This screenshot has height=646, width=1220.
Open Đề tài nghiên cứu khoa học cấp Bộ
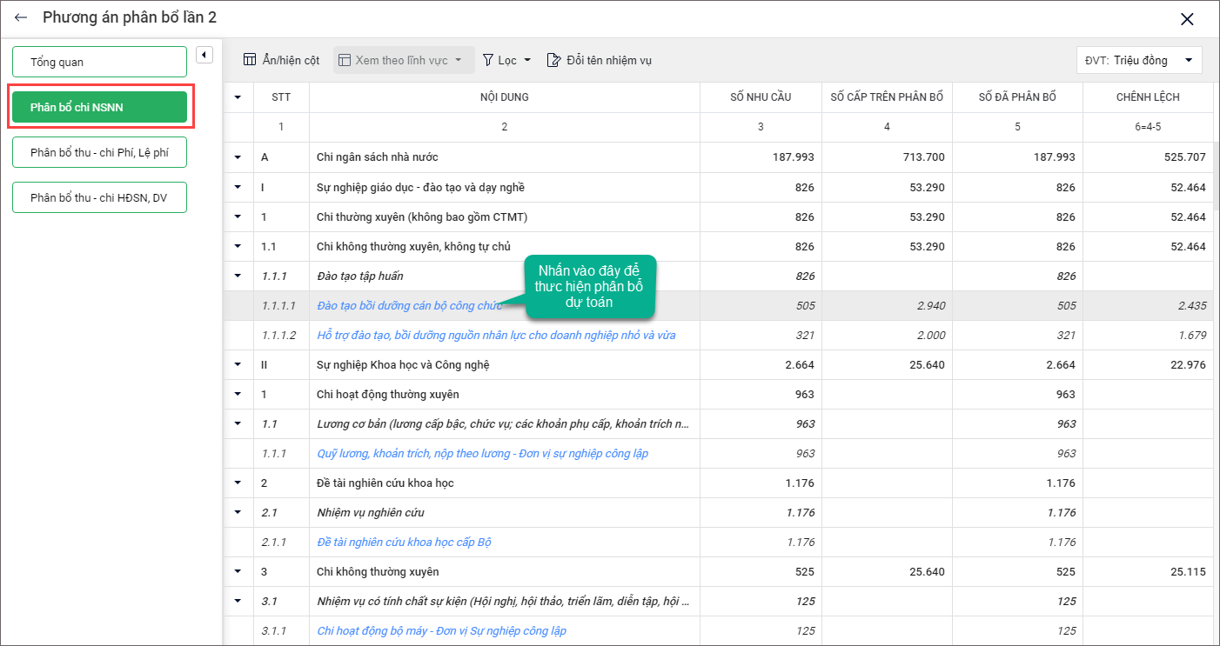(404, 543)
